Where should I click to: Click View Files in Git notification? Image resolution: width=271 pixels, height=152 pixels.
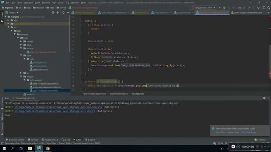pyautogui.click(x=220, y=132)
